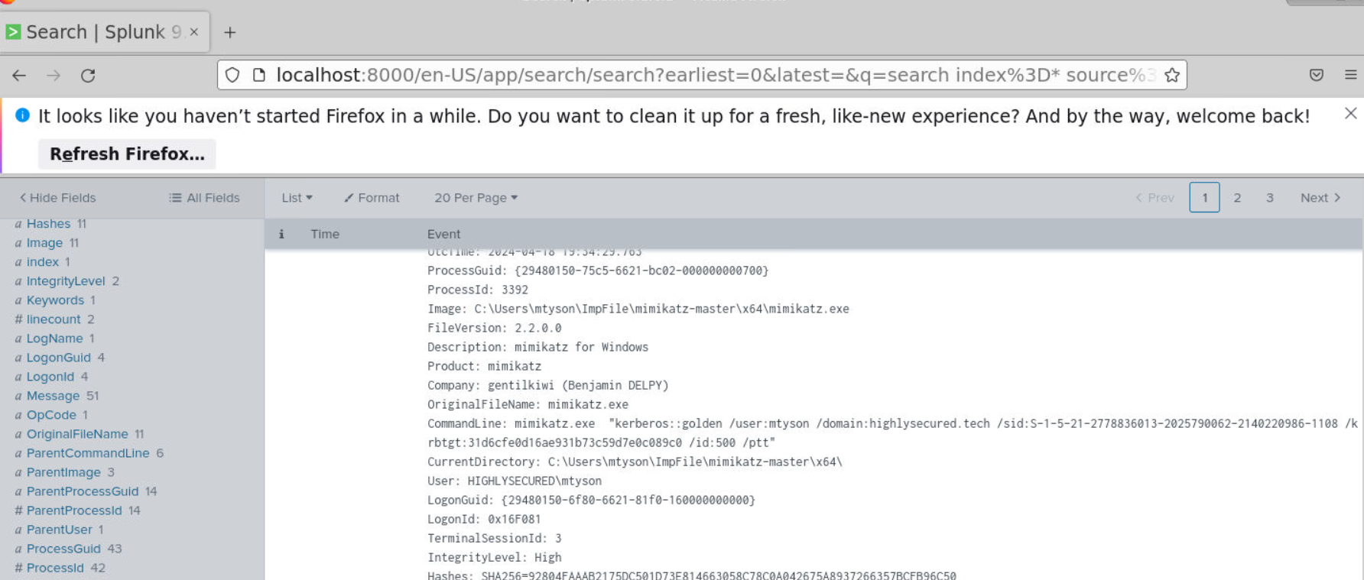Screen dimensions: 1364x580
Task: Click the site information page icon
Action: (259, 75)
